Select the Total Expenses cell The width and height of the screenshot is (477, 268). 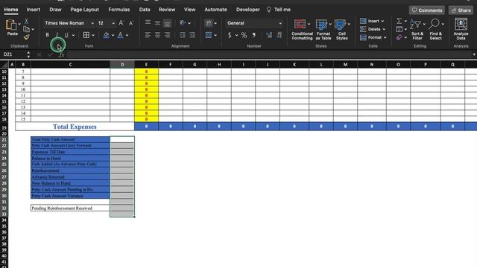(x=75, y=127)
